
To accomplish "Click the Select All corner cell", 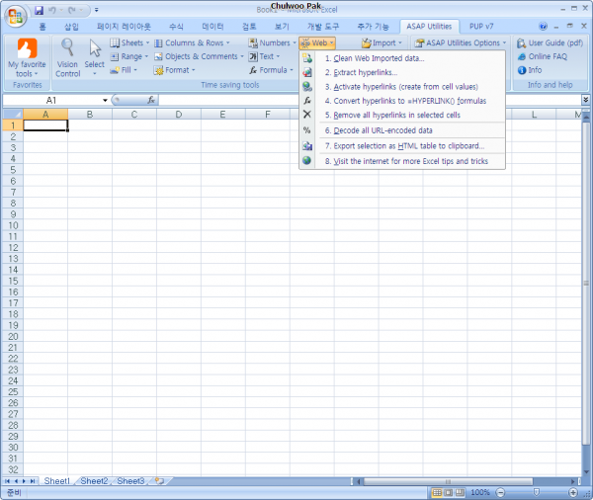I will click(x=13, y=114).
